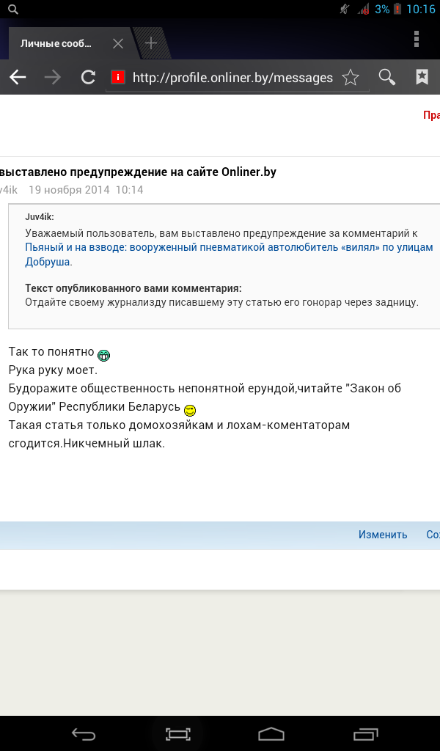Open browser search magnifier
The width and height of the screenshot is (440, 751).
386,78
